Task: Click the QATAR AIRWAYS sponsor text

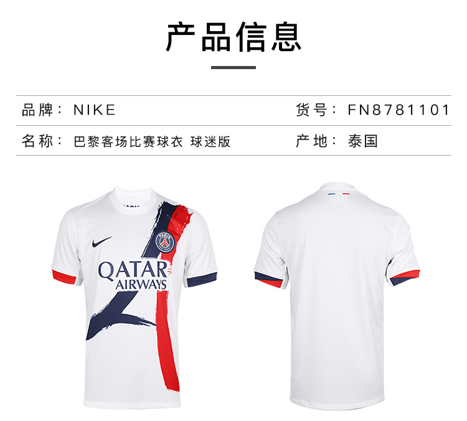Action: pyautogui.click(x=133, y=275)
